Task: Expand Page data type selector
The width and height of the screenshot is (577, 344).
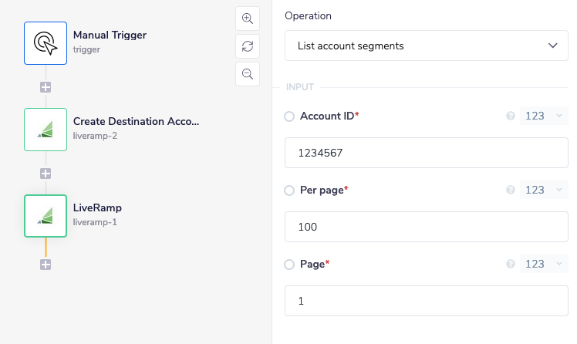Action: 544,264
